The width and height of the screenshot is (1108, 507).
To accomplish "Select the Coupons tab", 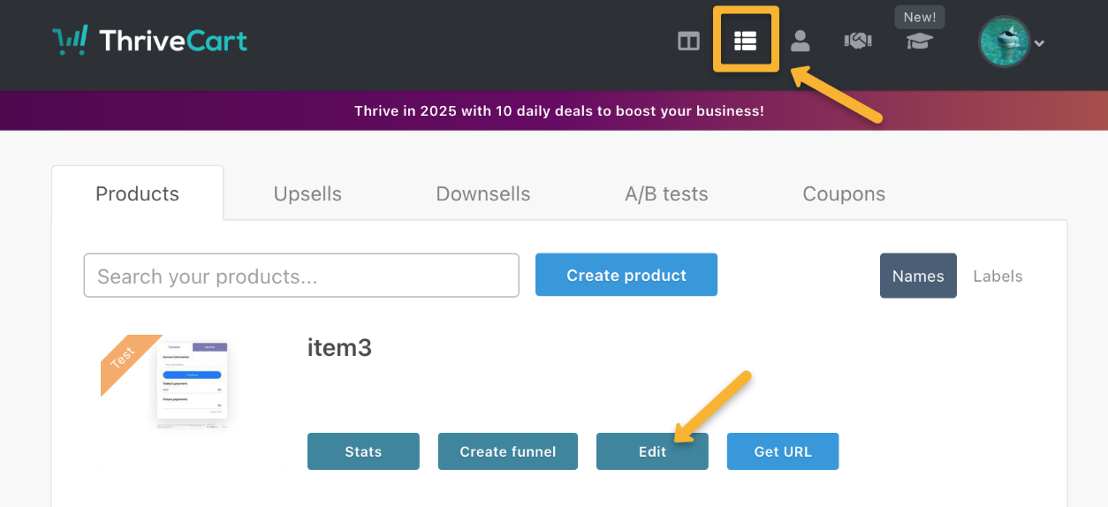I will (843, 193).
